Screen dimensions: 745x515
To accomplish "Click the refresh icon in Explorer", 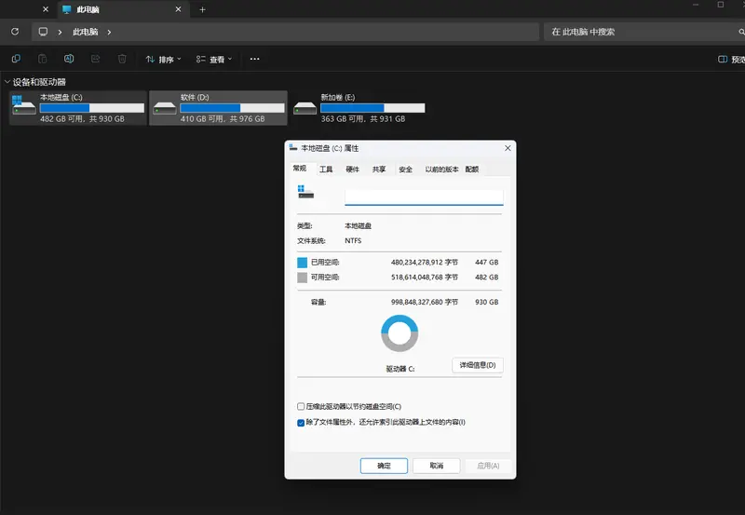I will click(x=15, y=32).
